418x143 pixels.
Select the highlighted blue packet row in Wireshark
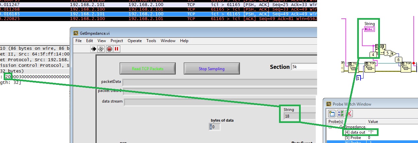coord(158,14)
